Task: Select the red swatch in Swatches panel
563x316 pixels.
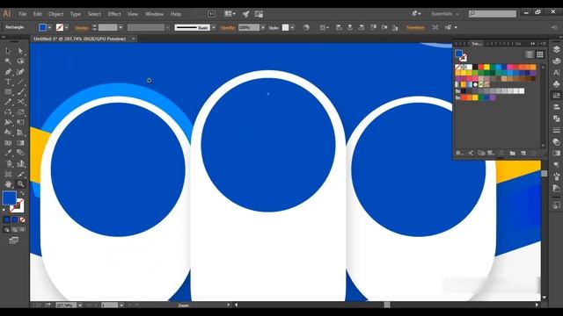Action: click(481, 67)
